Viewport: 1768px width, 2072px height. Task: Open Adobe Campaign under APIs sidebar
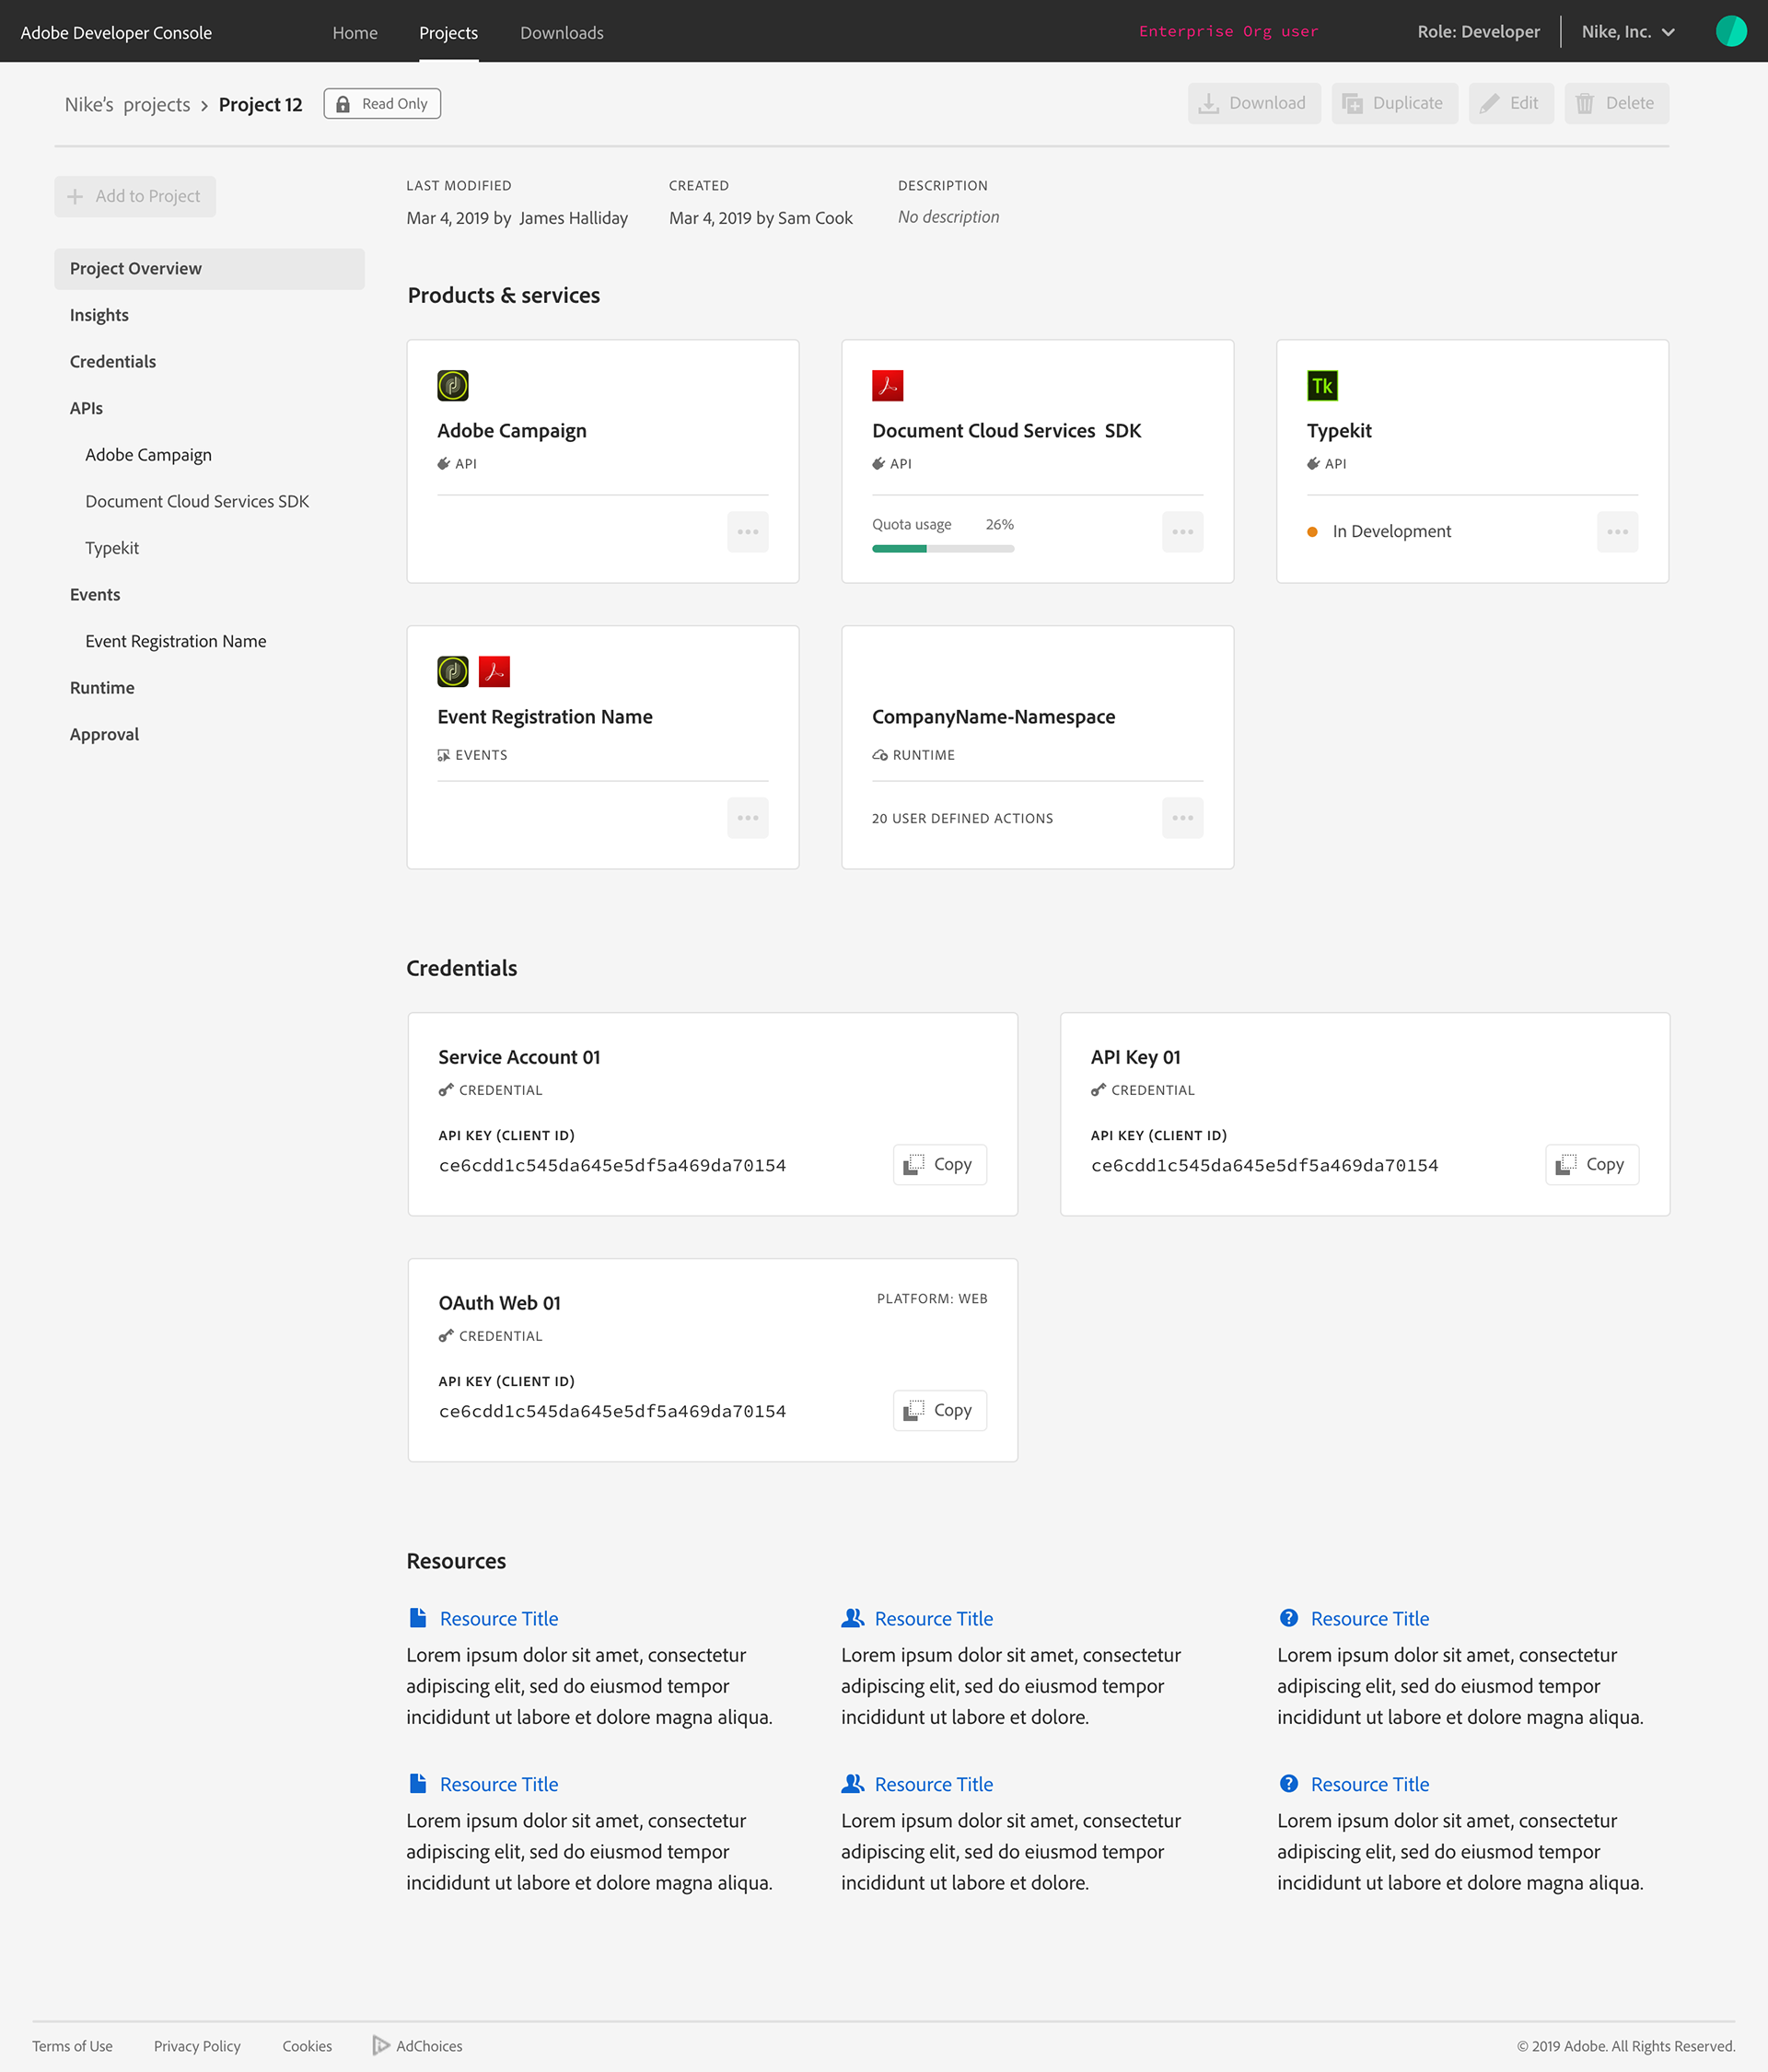[x=148, y=455]
